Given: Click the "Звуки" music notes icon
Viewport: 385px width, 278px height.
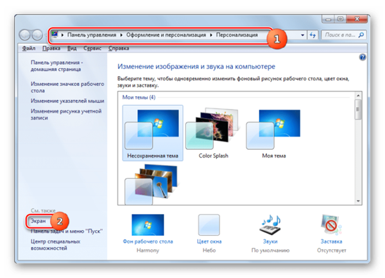Looking at the screenshot, I should pos(270,225).
